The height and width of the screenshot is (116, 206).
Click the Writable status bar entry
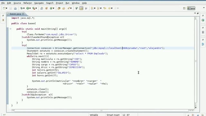(94, 115)
